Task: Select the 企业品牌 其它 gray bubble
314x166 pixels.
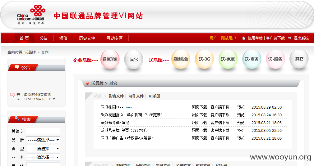Action: 134,60
